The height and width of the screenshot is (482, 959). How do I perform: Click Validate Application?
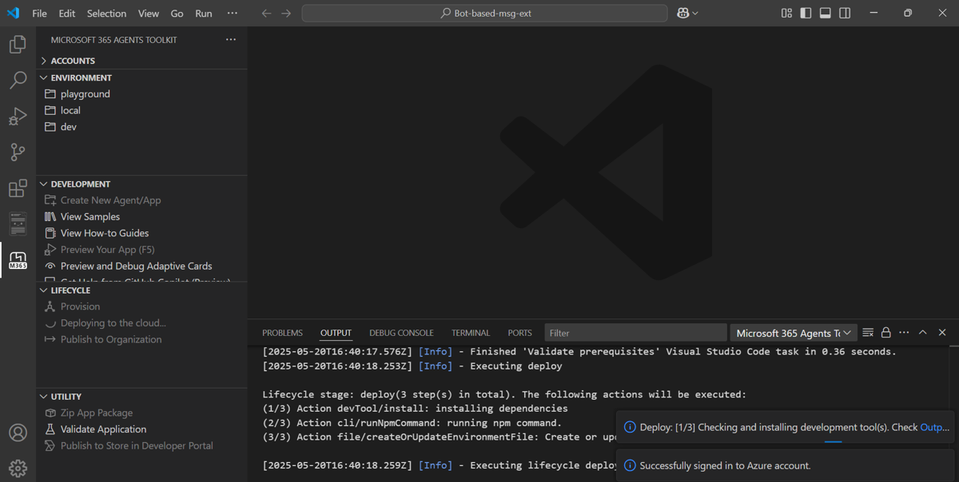tap(141, 429)
